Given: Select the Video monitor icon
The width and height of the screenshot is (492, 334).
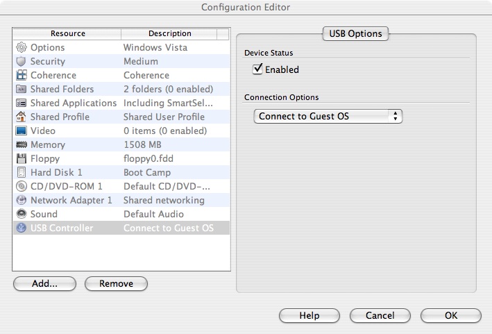Looking at the screenshot, I should point(22,131).
